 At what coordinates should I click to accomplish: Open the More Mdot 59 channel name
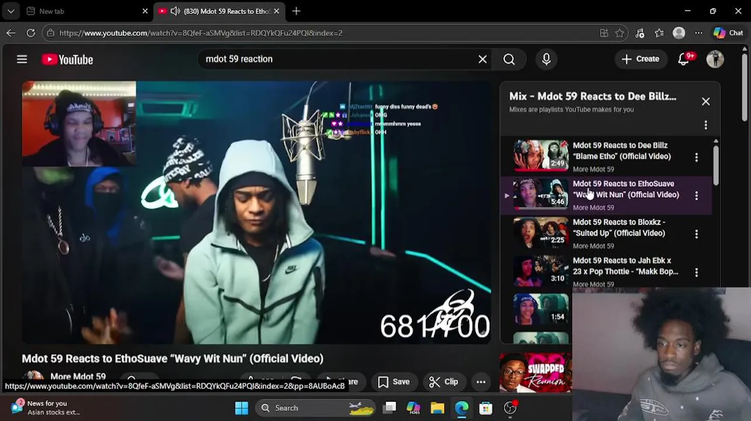pos(78,377)
